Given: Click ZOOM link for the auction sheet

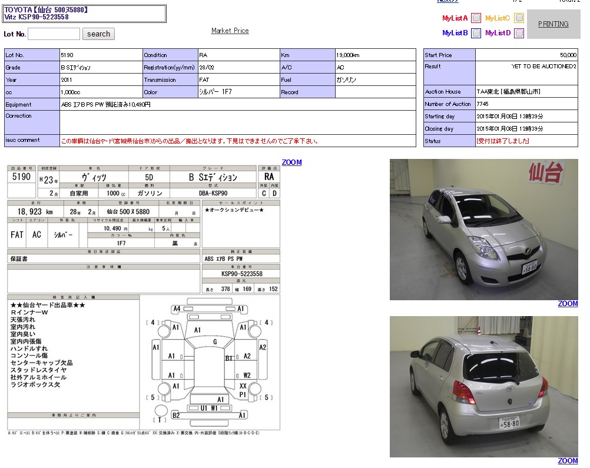Looking at the screenshot, I should tap(291, 162).
